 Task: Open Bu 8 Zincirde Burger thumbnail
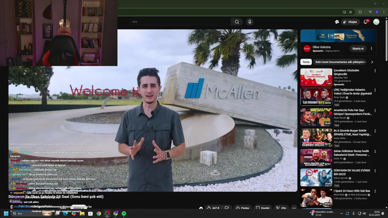point(316,137)
